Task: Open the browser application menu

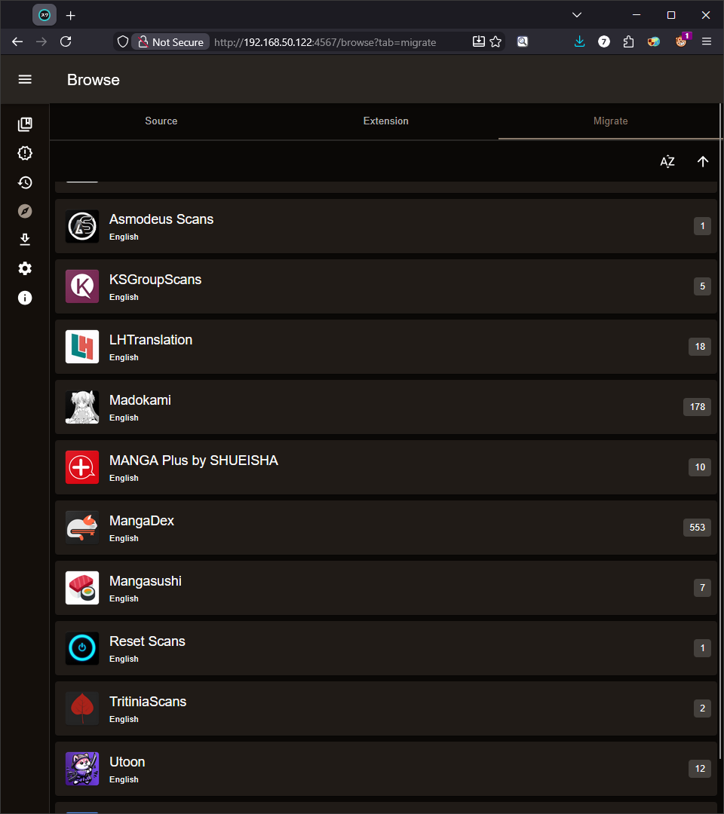Action: 707,42
